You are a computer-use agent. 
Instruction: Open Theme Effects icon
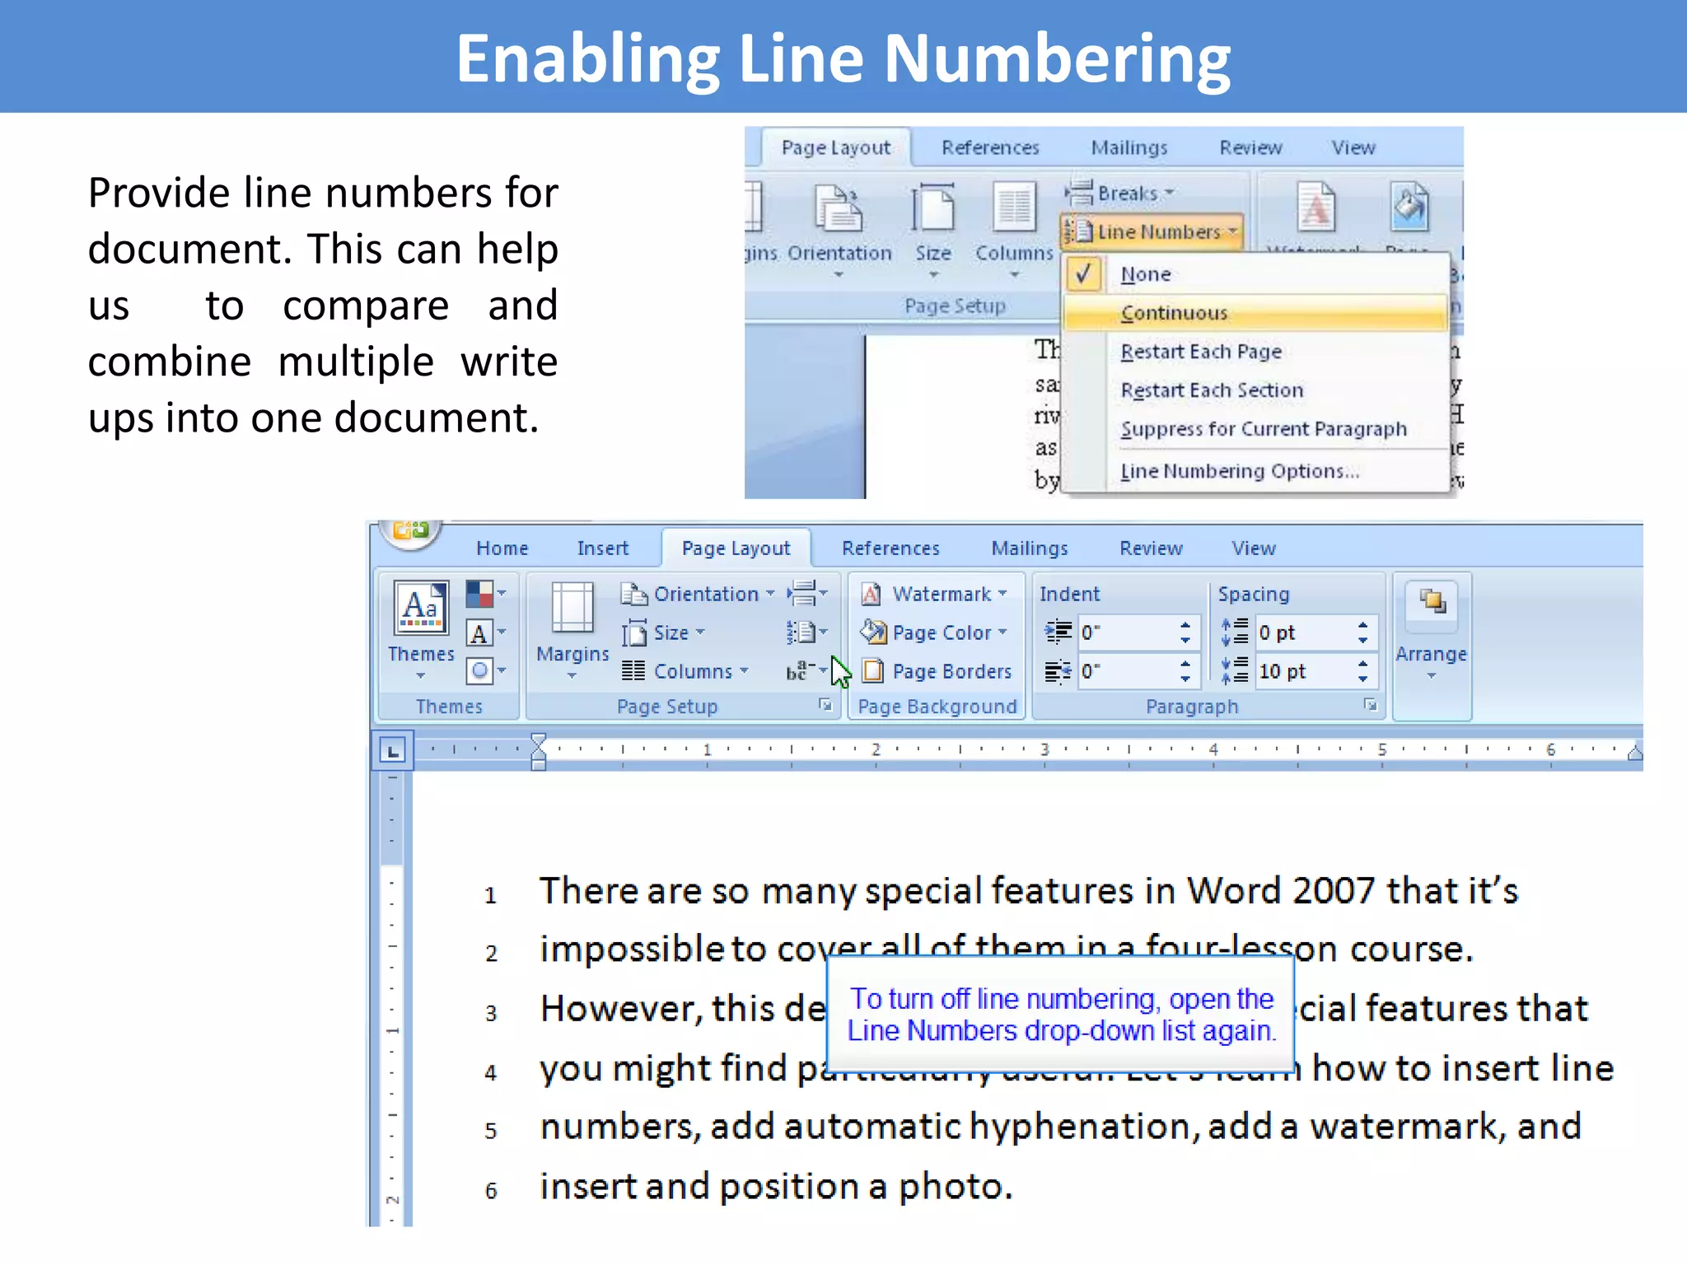[485, 671]
